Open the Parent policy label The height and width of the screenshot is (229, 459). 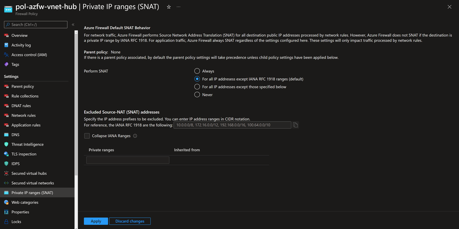point(23,86)
